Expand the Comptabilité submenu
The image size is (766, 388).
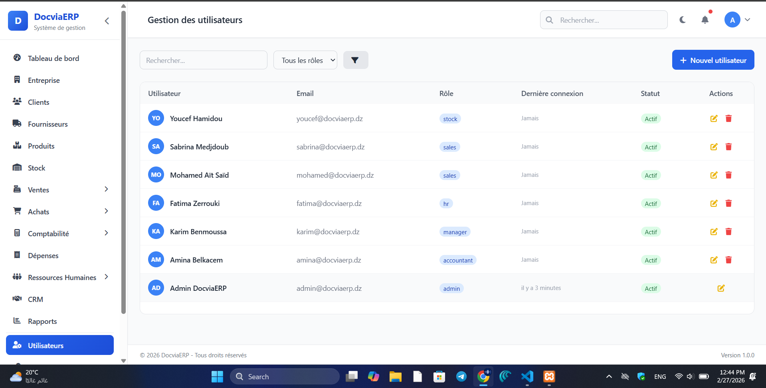point(106,233)
